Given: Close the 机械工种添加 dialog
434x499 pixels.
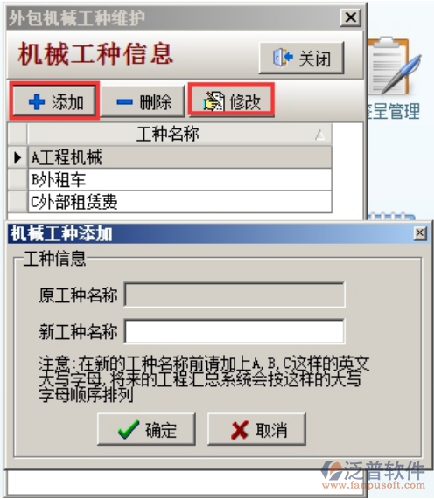Looking at the screenshot, I should pos(420,233).
